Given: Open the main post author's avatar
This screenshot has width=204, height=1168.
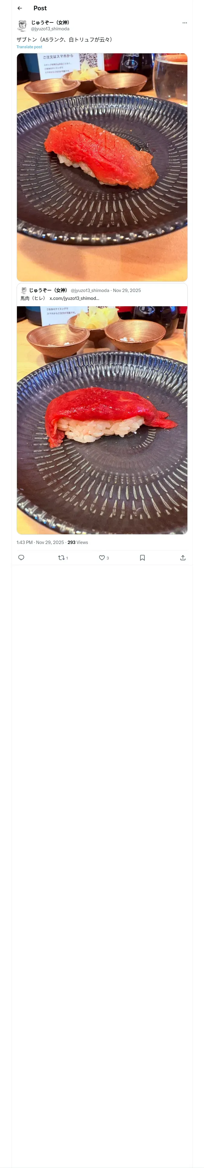Looking at the screenshot, I should (22, 25).
